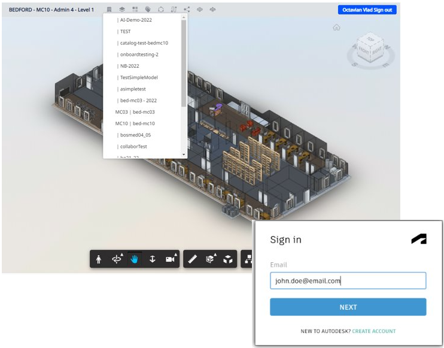Click the dropdown list scroll down arrow
The width and height of the screenshot is (444, 348).
184,155
